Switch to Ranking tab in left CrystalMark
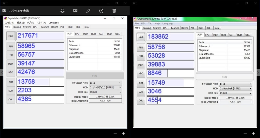 pyautogui.click(x=17, y=27)
